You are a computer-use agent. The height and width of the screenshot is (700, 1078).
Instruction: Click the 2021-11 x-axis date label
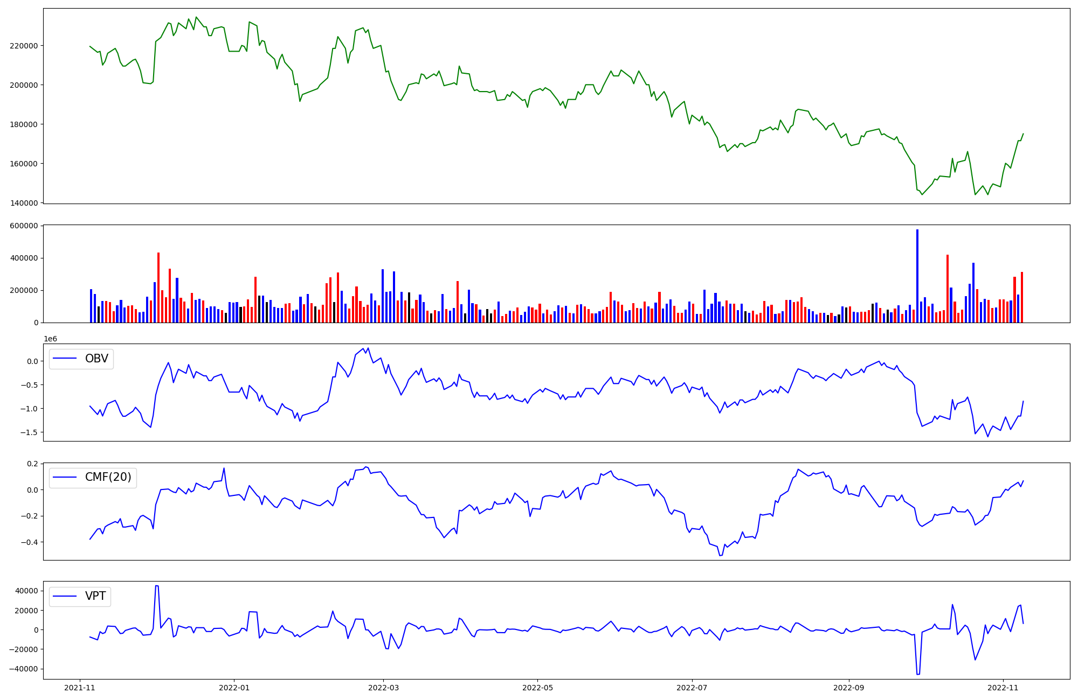coord(80,688)
